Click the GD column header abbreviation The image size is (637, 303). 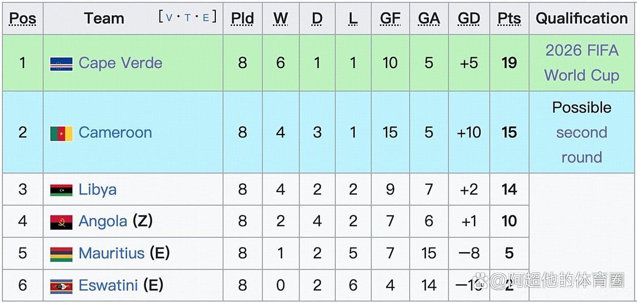[x=469, y=18]
